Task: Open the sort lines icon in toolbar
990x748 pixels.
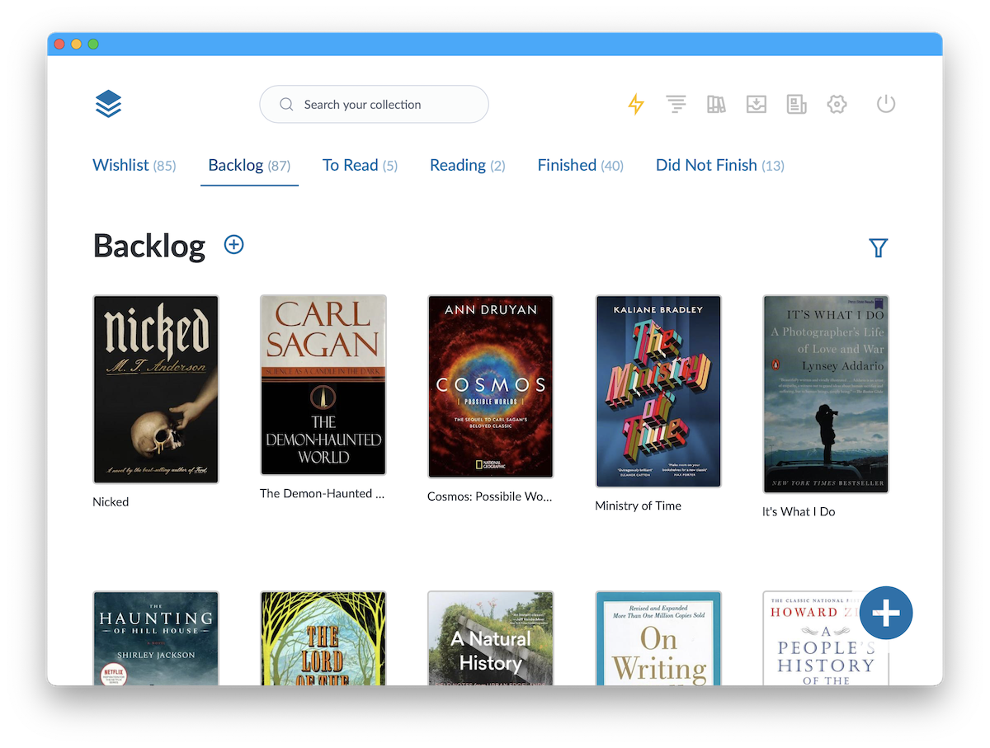Action: pyautogui.click(x=676, y=104)
